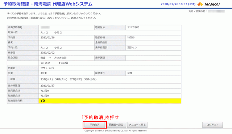
Task: Click the 取消後発売額 label cell
Action: click(x=23, y=101)
